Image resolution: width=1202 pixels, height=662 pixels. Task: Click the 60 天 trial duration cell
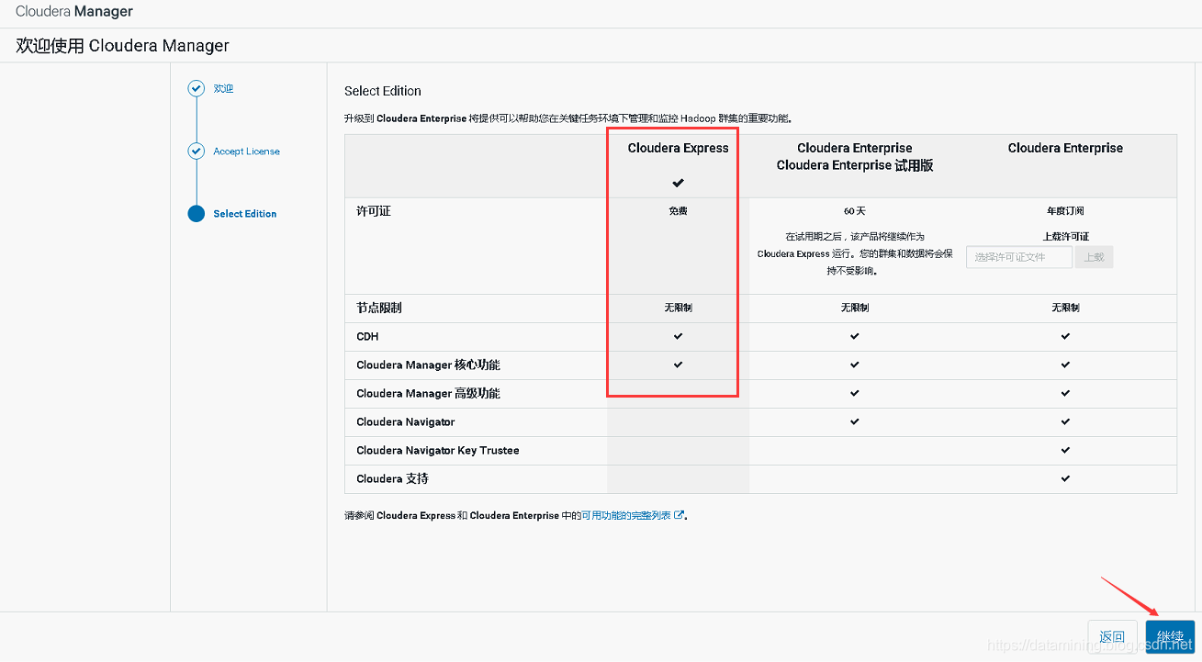(855, 211)
